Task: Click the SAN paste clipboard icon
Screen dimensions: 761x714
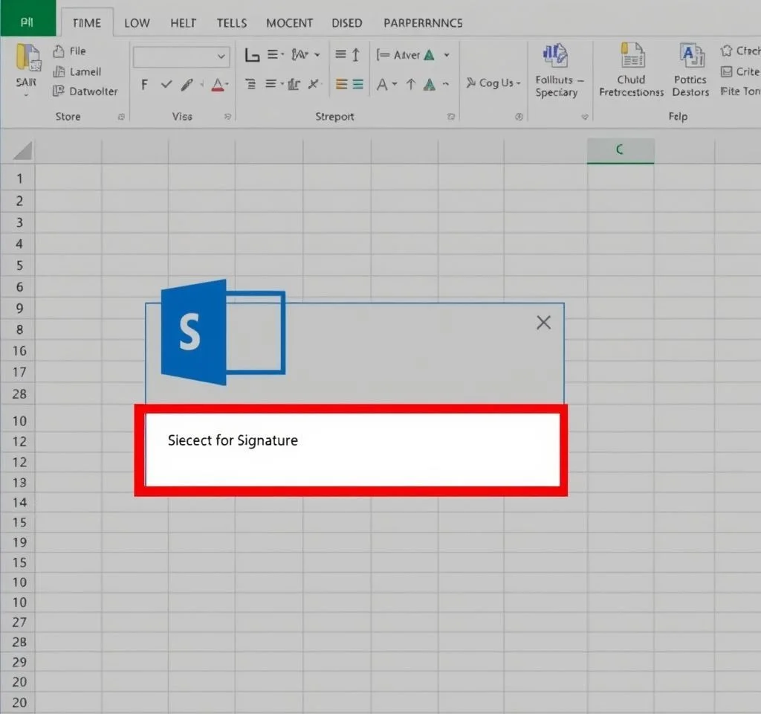Action: [x=27, y=57]
